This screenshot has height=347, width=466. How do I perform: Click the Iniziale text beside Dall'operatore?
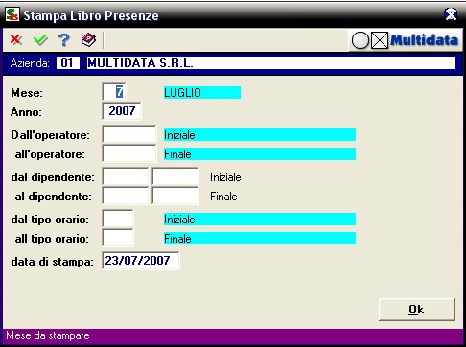(179, 135)
